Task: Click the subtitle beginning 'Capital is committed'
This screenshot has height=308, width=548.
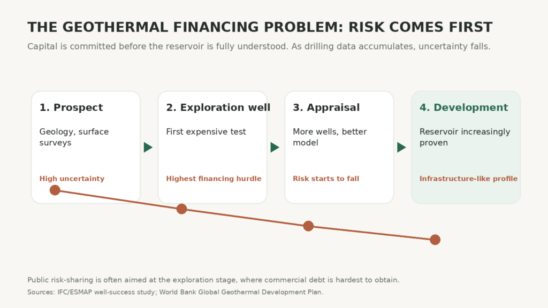Action: click(x=258, y=47)
